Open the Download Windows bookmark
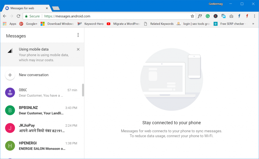Image resolution: width=259 pixels, height=159 pixels. point(57,24)
